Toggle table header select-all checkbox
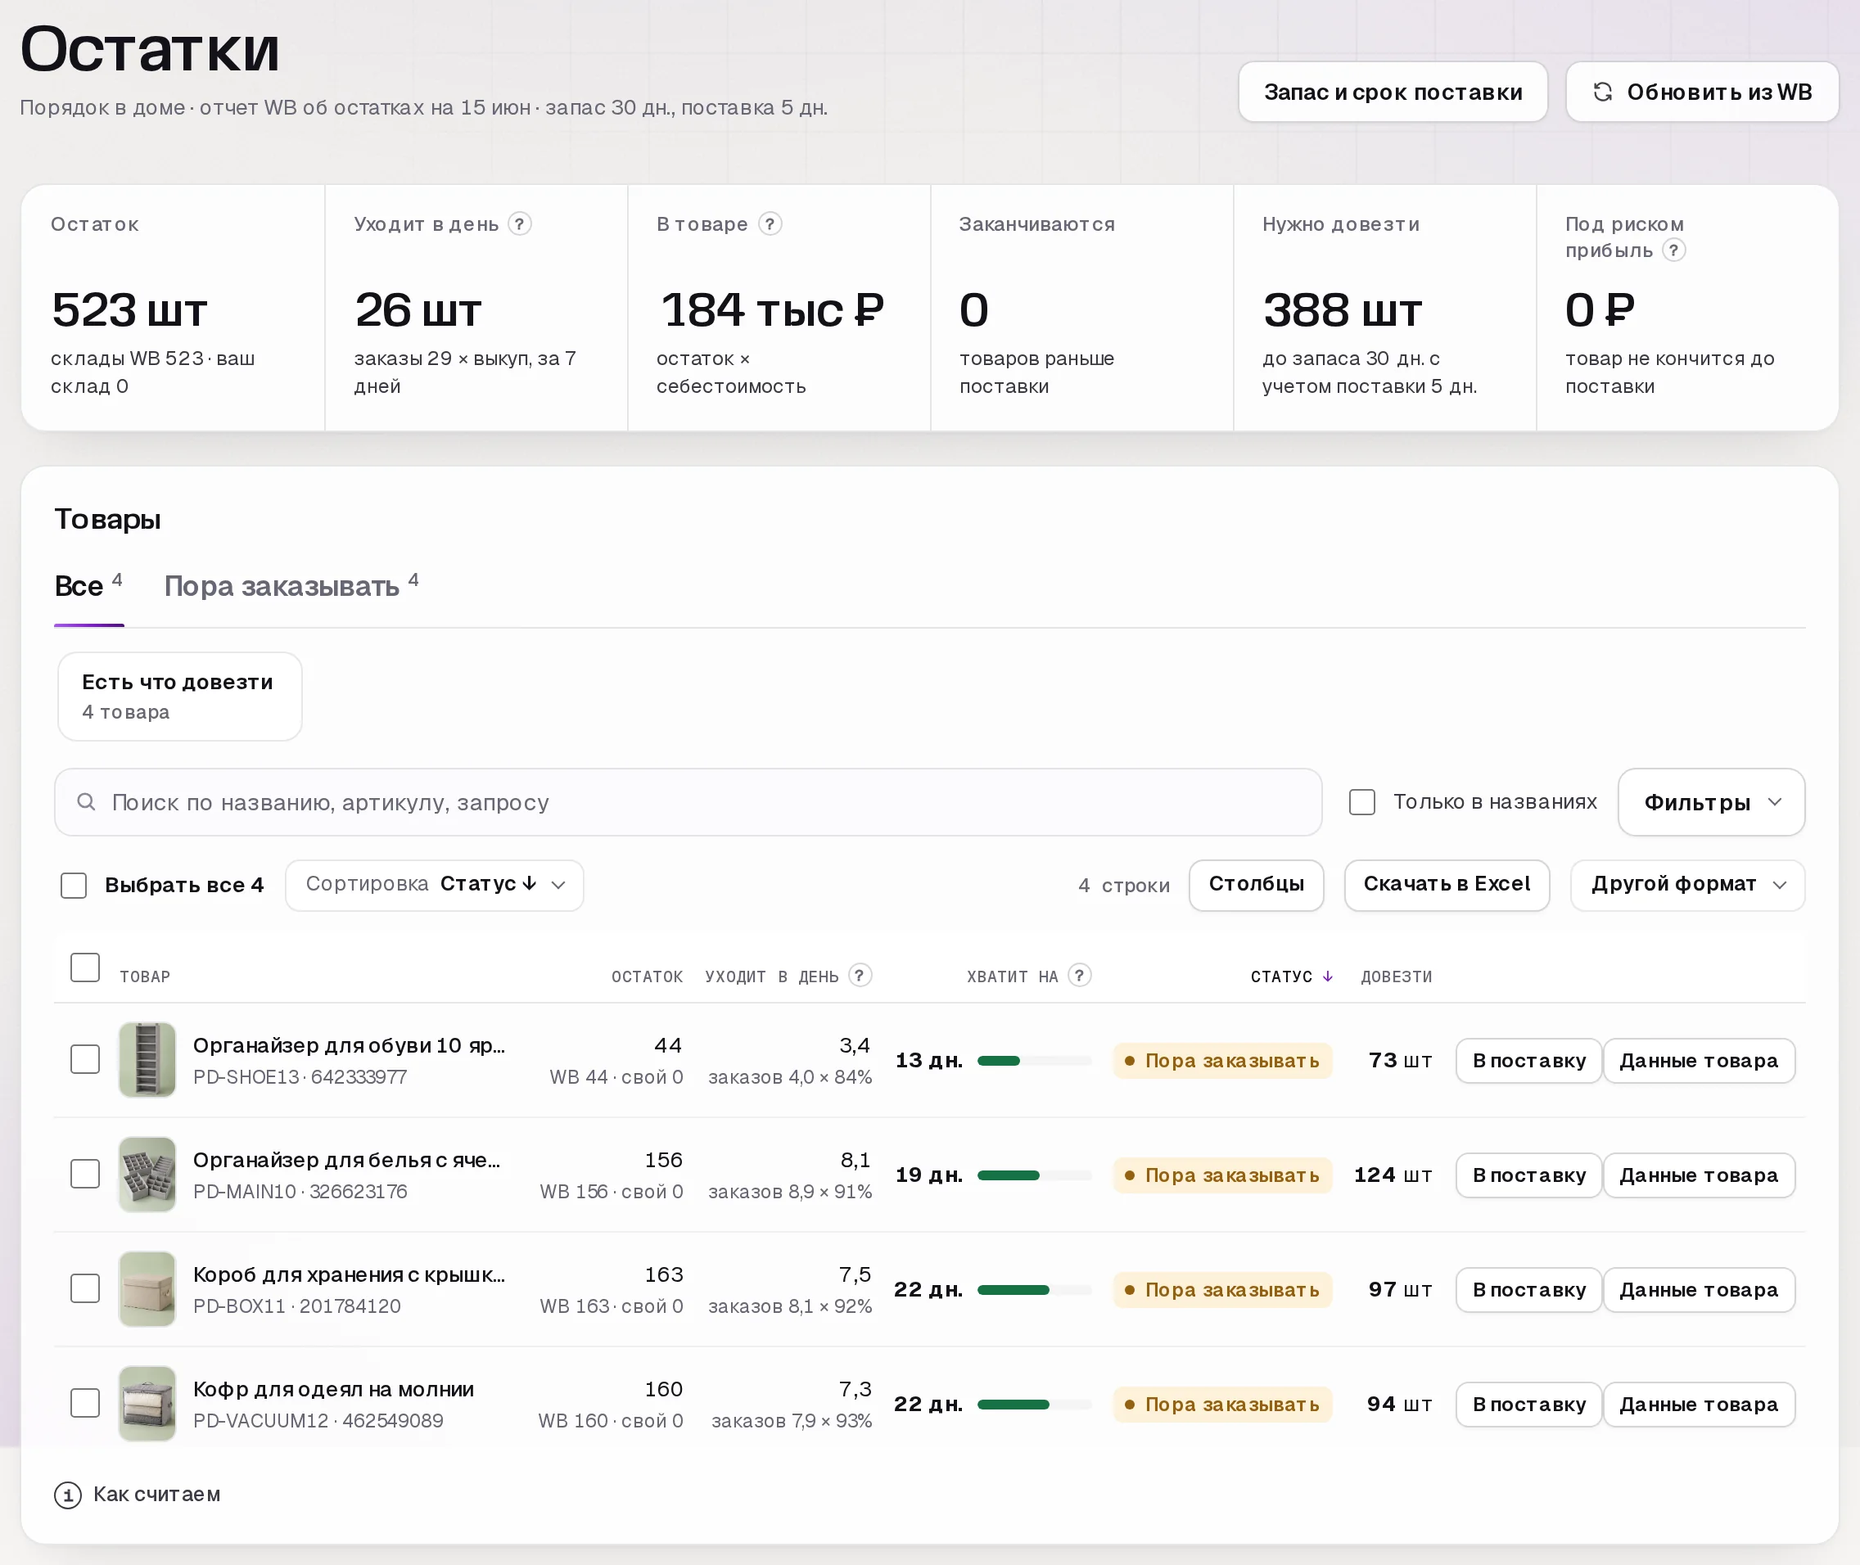 coord(85,967)
